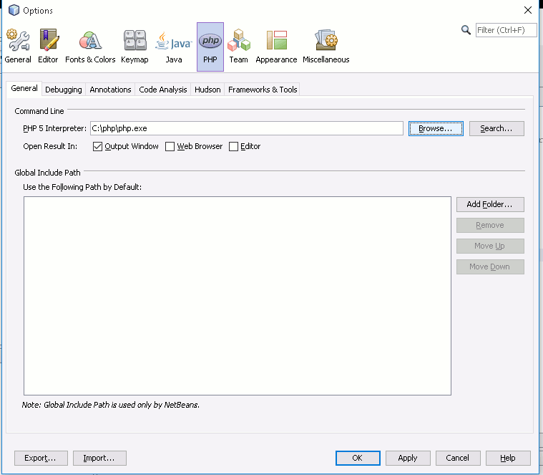The height and width of the screenshot is (475, 543).
Task: Click inside the Global Include Path list
Action: pyautogui.click(x=238, y=296)
